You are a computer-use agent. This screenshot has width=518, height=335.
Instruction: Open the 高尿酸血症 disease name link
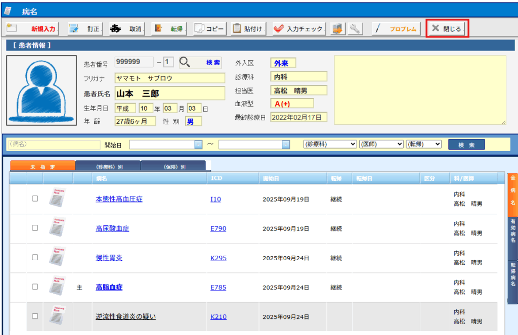coord(112,228)
